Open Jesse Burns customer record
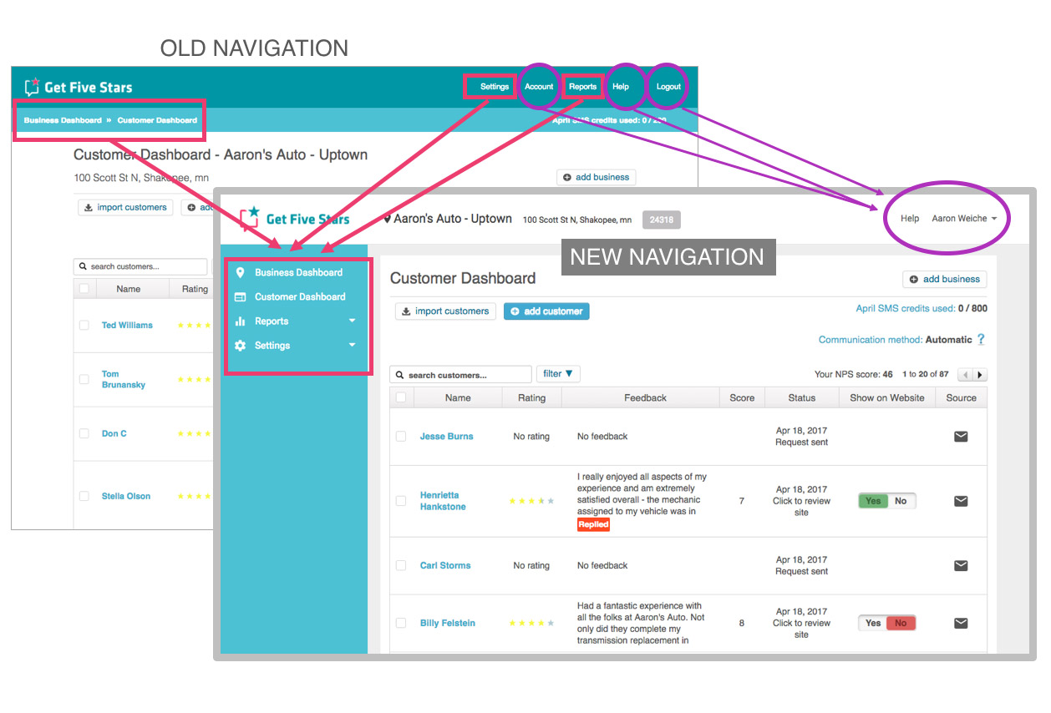This screenshot has height=713, width=1051. tap(446, 436)
